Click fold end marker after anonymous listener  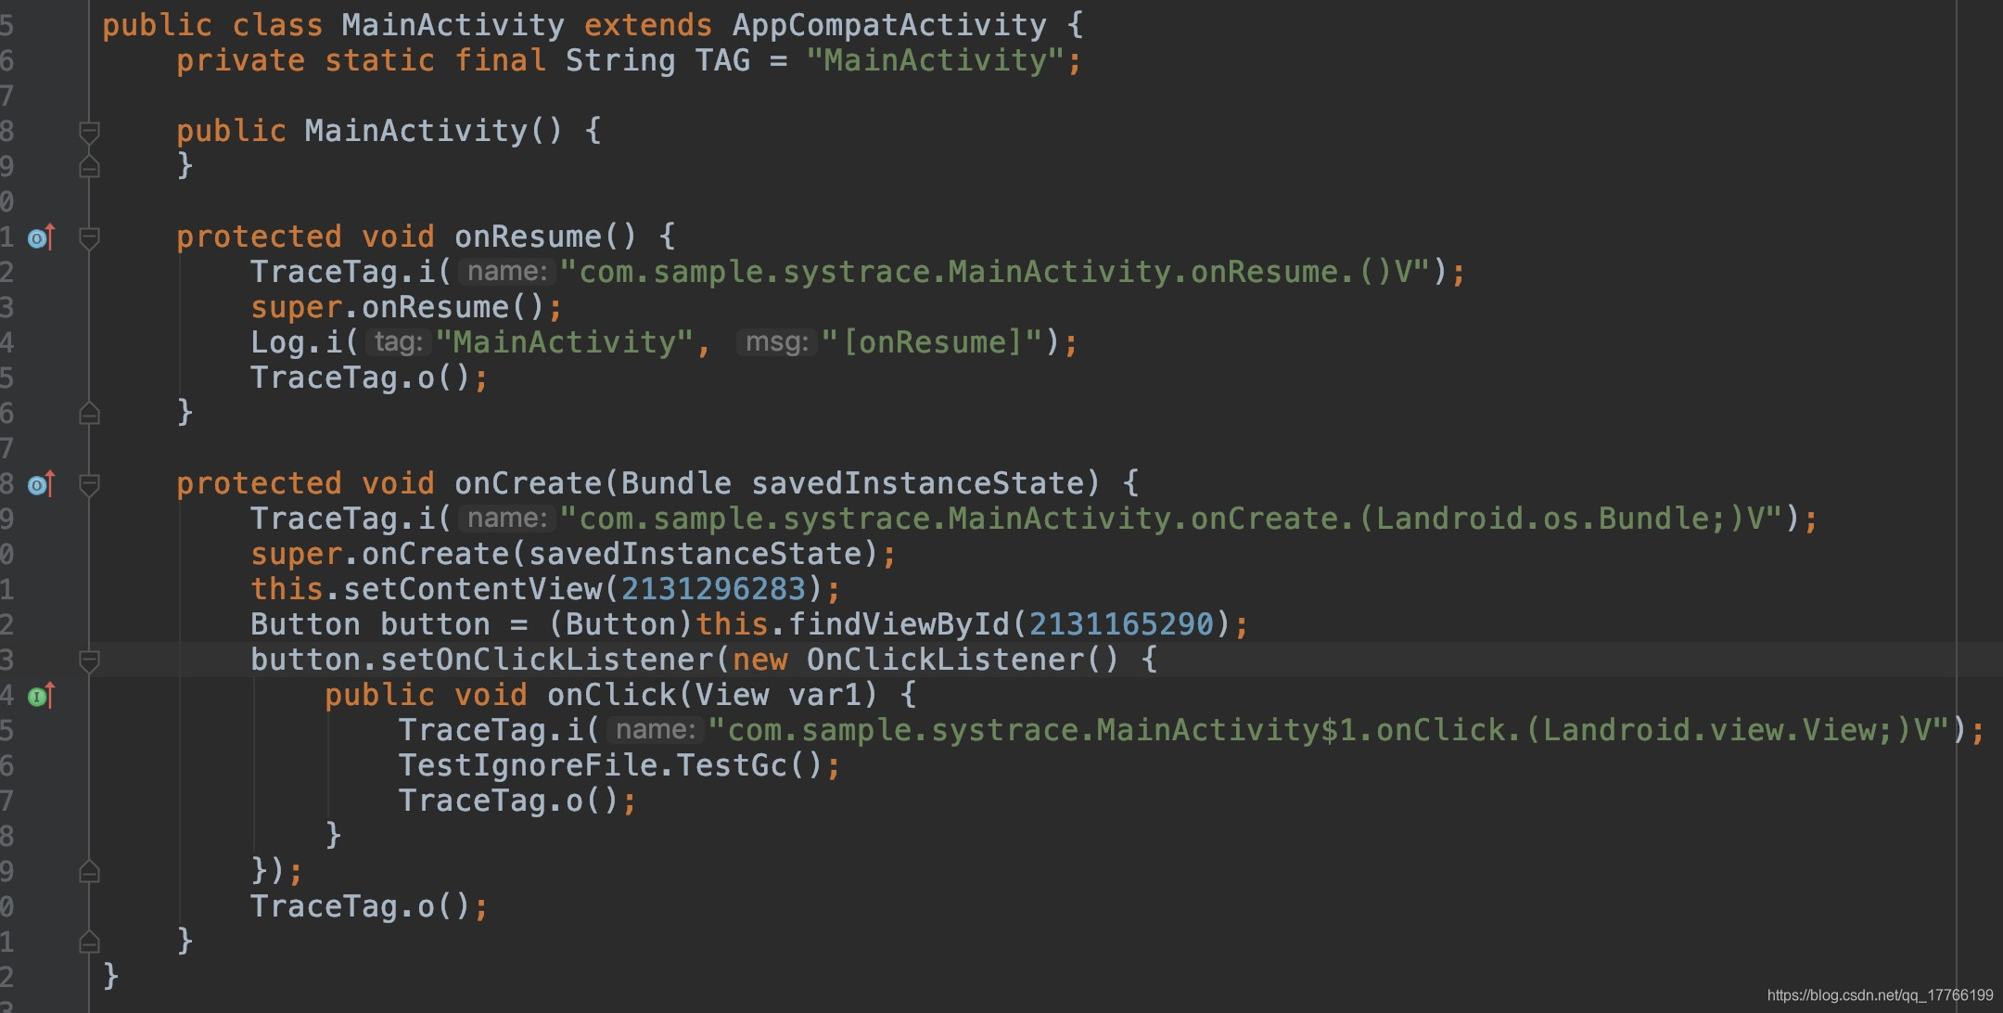point(89,872)
